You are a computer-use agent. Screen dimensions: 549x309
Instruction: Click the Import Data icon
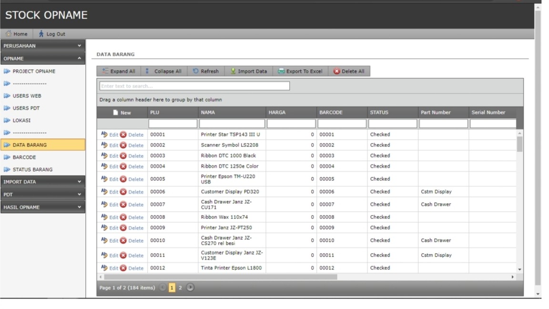point(233,71)
